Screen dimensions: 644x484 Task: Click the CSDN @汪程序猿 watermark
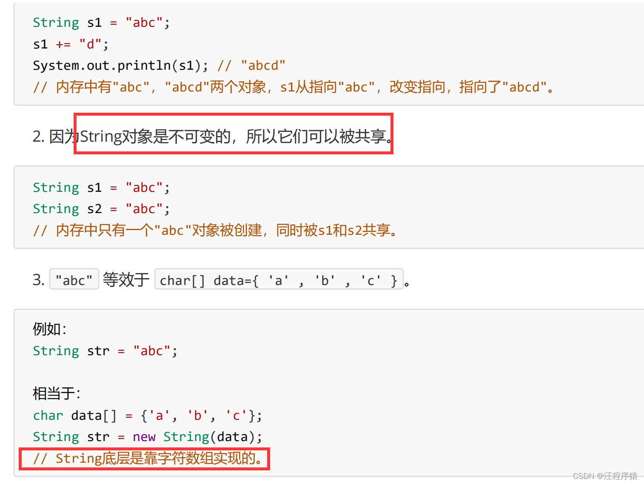605,476
